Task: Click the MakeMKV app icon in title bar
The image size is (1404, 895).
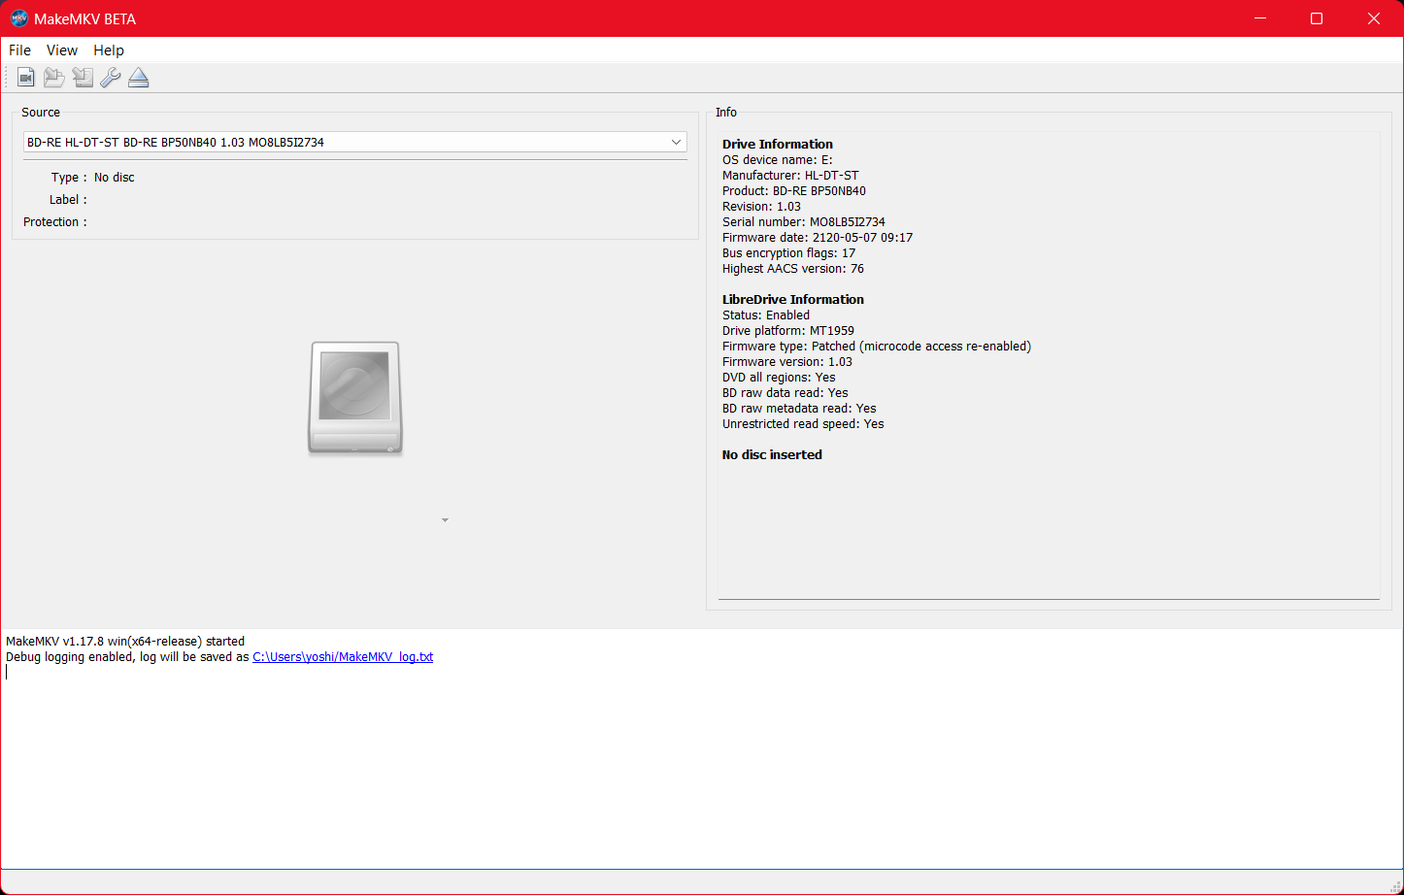Action: coord(18,18)
